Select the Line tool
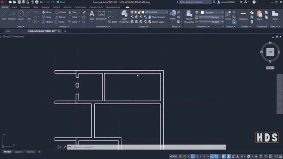The width and height of the screenshot is (283, 159). [4, 15]
